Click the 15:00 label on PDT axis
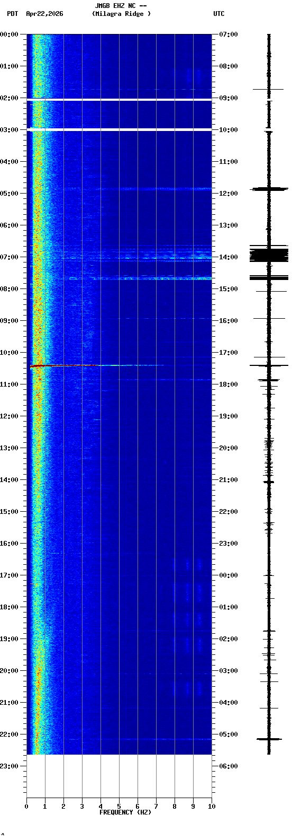This screenshot has width=292, height=840. pyautogui.click(x=9, y=512)
